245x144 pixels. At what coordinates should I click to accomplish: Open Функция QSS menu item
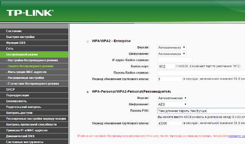click(34, 43)
